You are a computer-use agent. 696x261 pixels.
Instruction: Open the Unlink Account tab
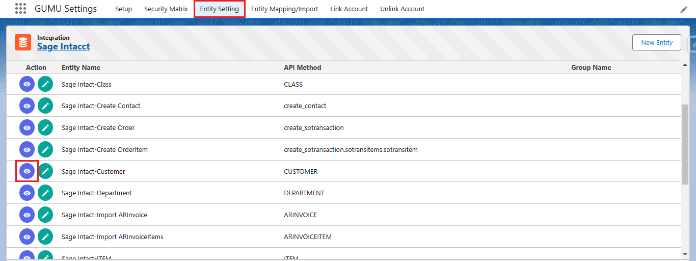tap(402, 9)
